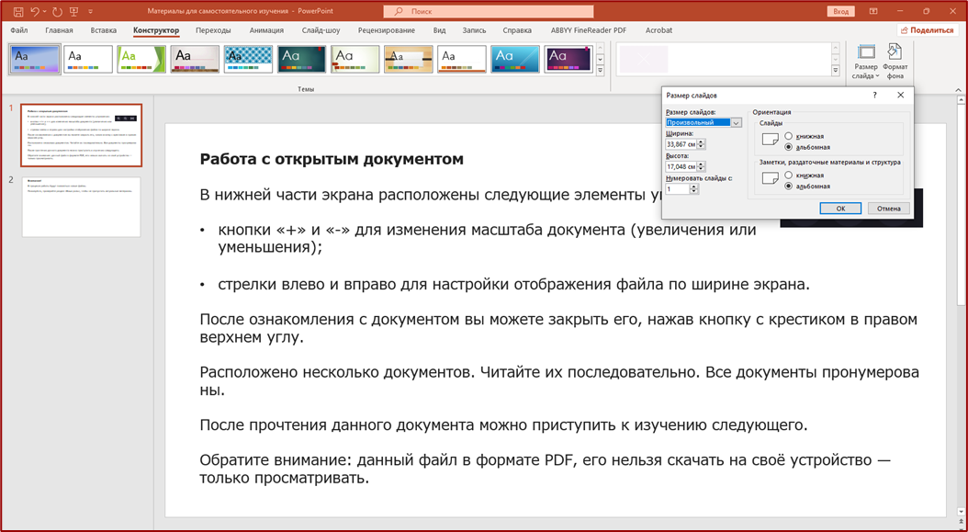Click the Undo arrow icon
The image size is (968, 532).
[x=35, y=12]
